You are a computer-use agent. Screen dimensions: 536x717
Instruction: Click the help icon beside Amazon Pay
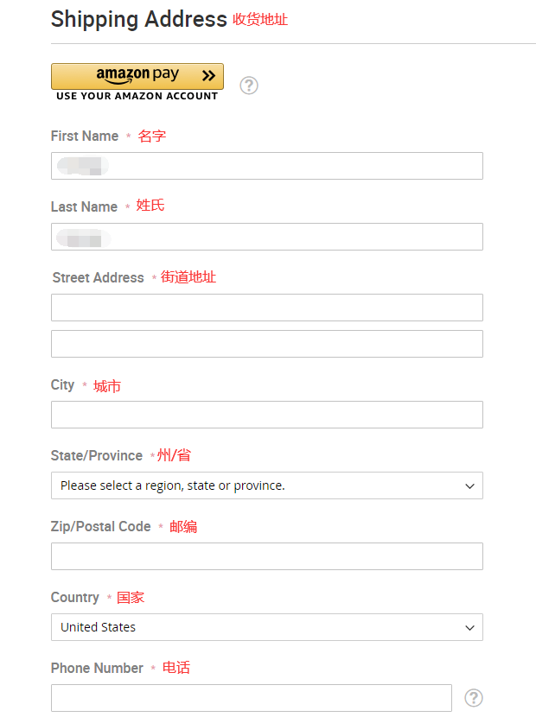point(249,85)
